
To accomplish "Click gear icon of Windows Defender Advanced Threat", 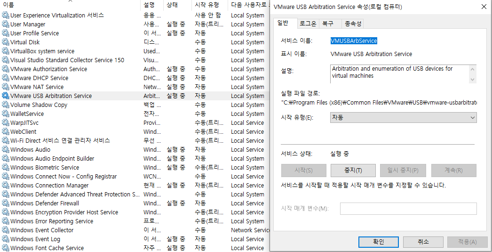I will (5, 195).
